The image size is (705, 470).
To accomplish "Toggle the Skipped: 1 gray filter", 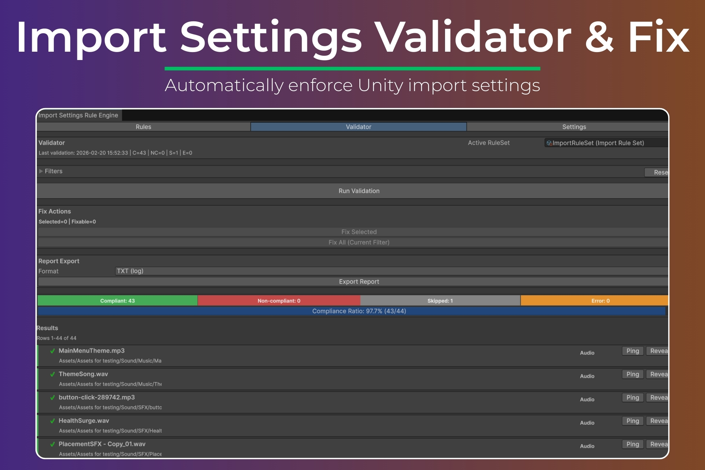I will point(440,301).
